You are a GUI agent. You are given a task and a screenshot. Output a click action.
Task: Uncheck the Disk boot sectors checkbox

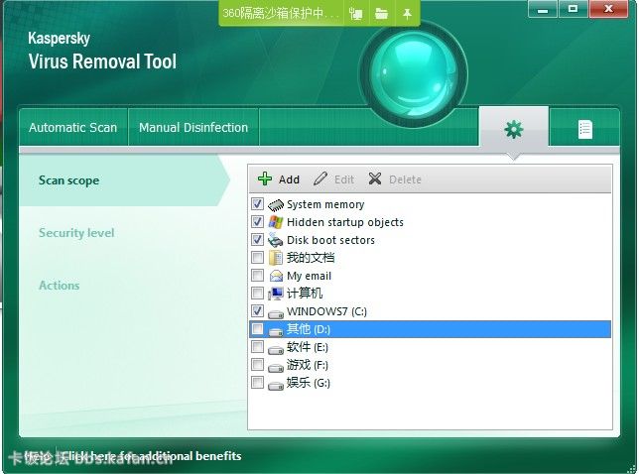[257, 239]
